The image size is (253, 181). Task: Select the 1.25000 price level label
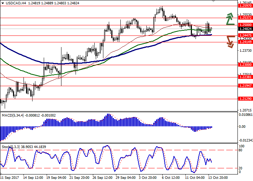[x=245, y=25]
